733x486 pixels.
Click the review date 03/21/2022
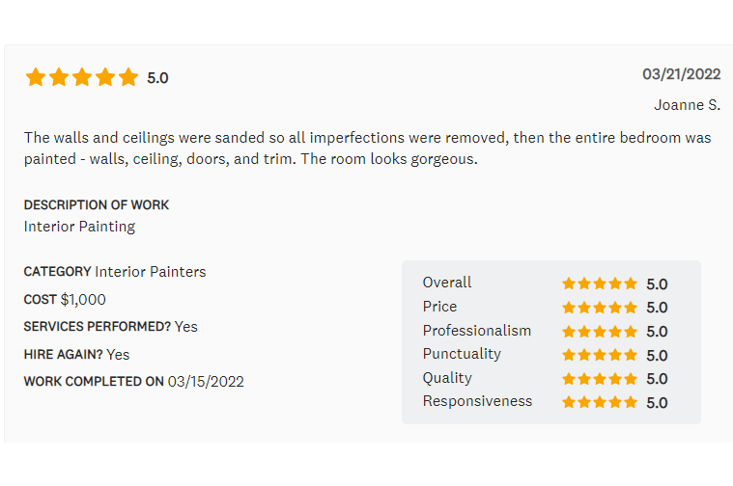point(682,74)
